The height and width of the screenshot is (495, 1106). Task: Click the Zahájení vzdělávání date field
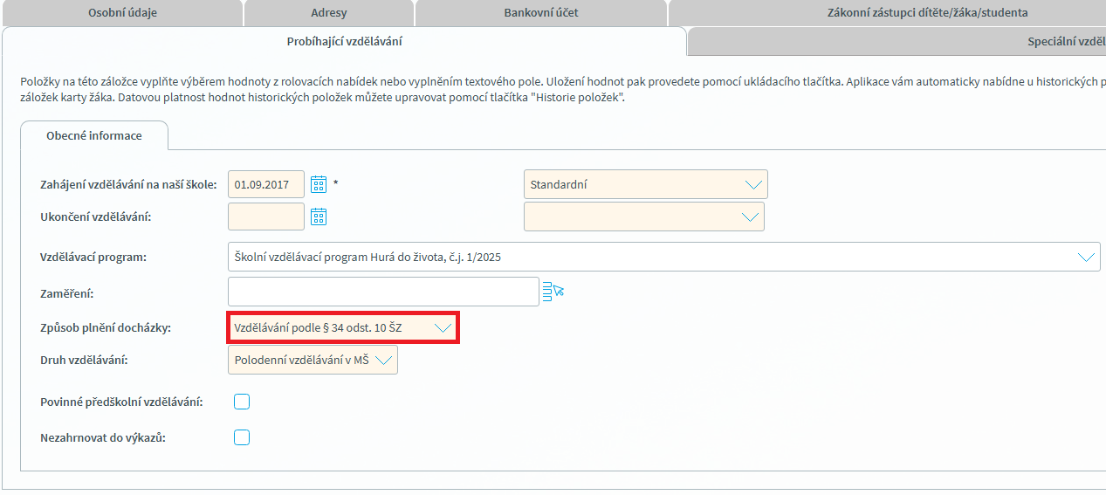266,184
